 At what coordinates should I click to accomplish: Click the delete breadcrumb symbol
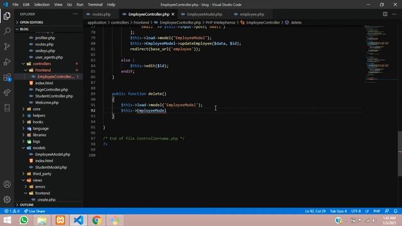296,23
